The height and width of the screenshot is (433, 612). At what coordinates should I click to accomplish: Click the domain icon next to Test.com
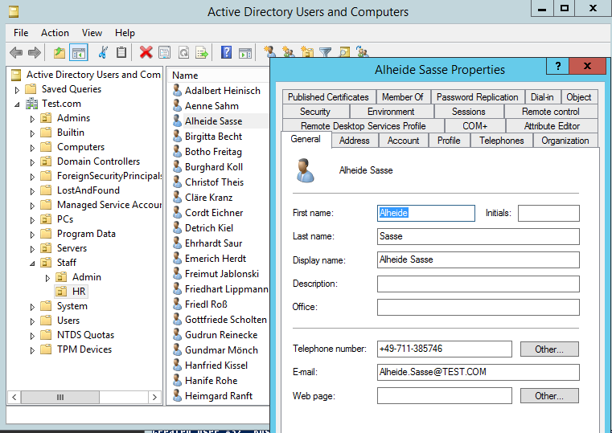click(x=31, y=104)
